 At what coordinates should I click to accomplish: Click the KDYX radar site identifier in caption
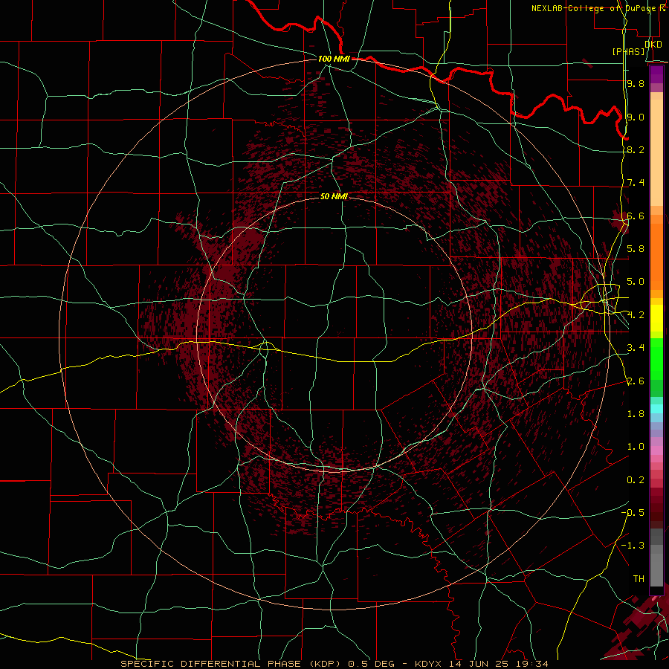428,664
